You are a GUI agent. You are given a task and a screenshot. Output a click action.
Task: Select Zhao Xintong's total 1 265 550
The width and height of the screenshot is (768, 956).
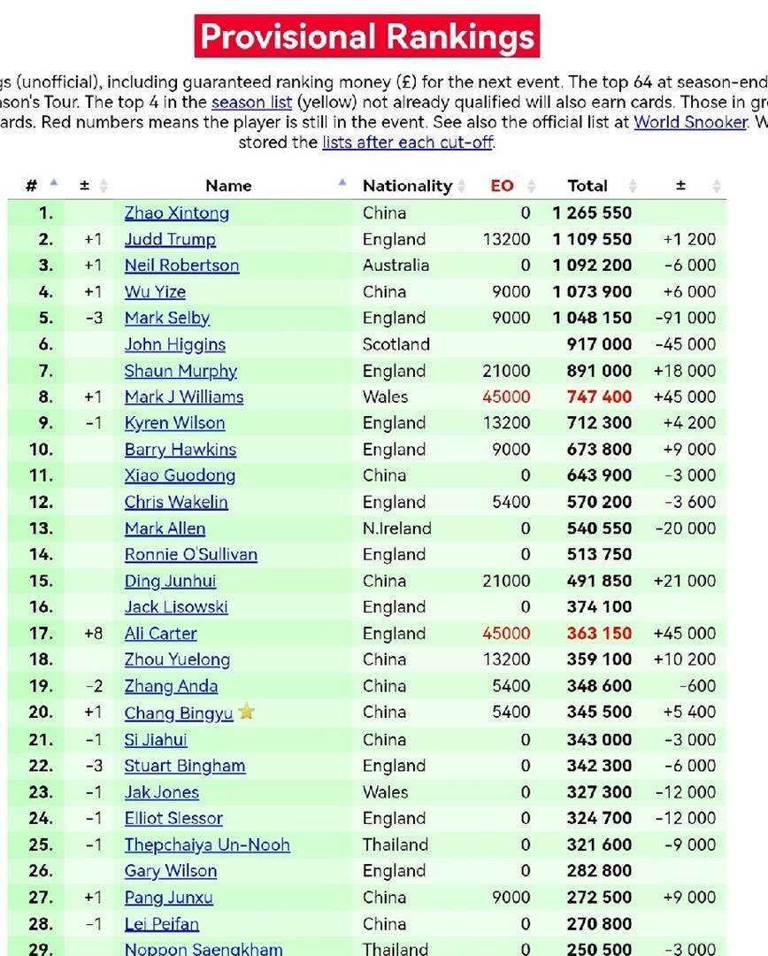click(x=592, y=212)
